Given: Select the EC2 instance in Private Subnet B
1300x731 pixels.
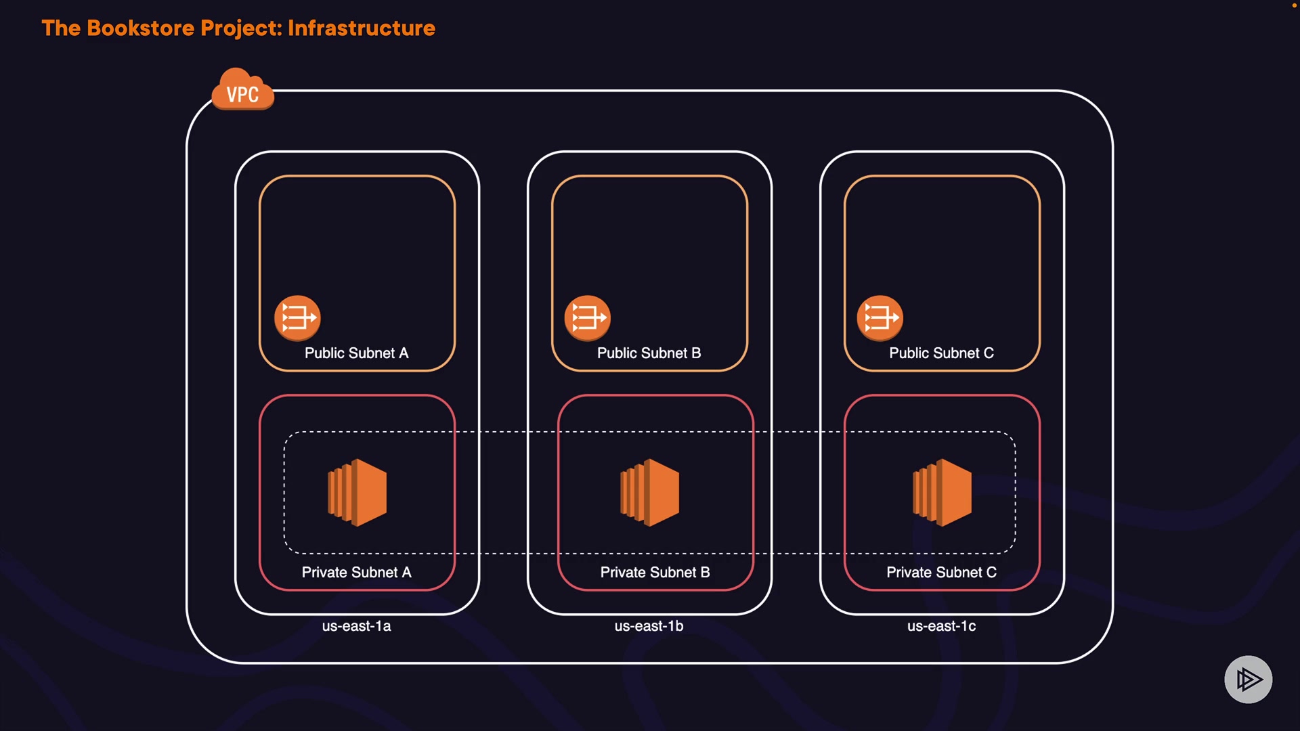Looking at the screenshot, I should pyautogui.click(x=649, y=493).
